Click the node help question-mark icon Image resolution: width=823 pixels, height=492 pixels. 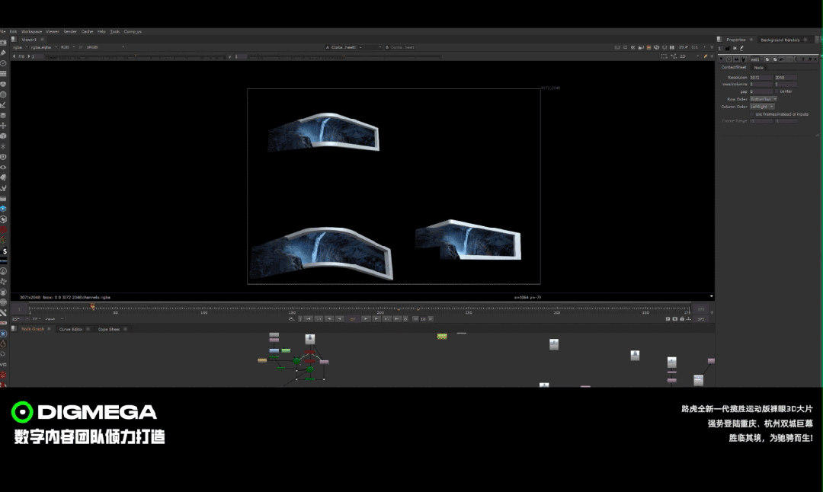tap(803, 59)
